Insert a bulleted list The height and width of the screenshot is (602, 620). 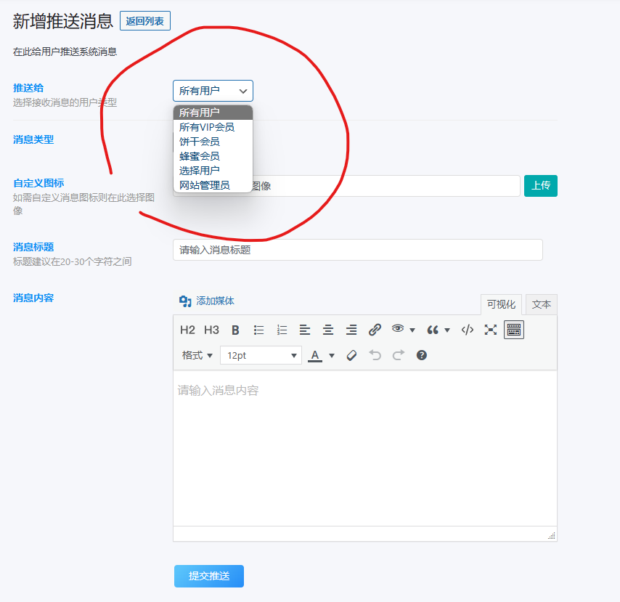(x=258, y=330)
